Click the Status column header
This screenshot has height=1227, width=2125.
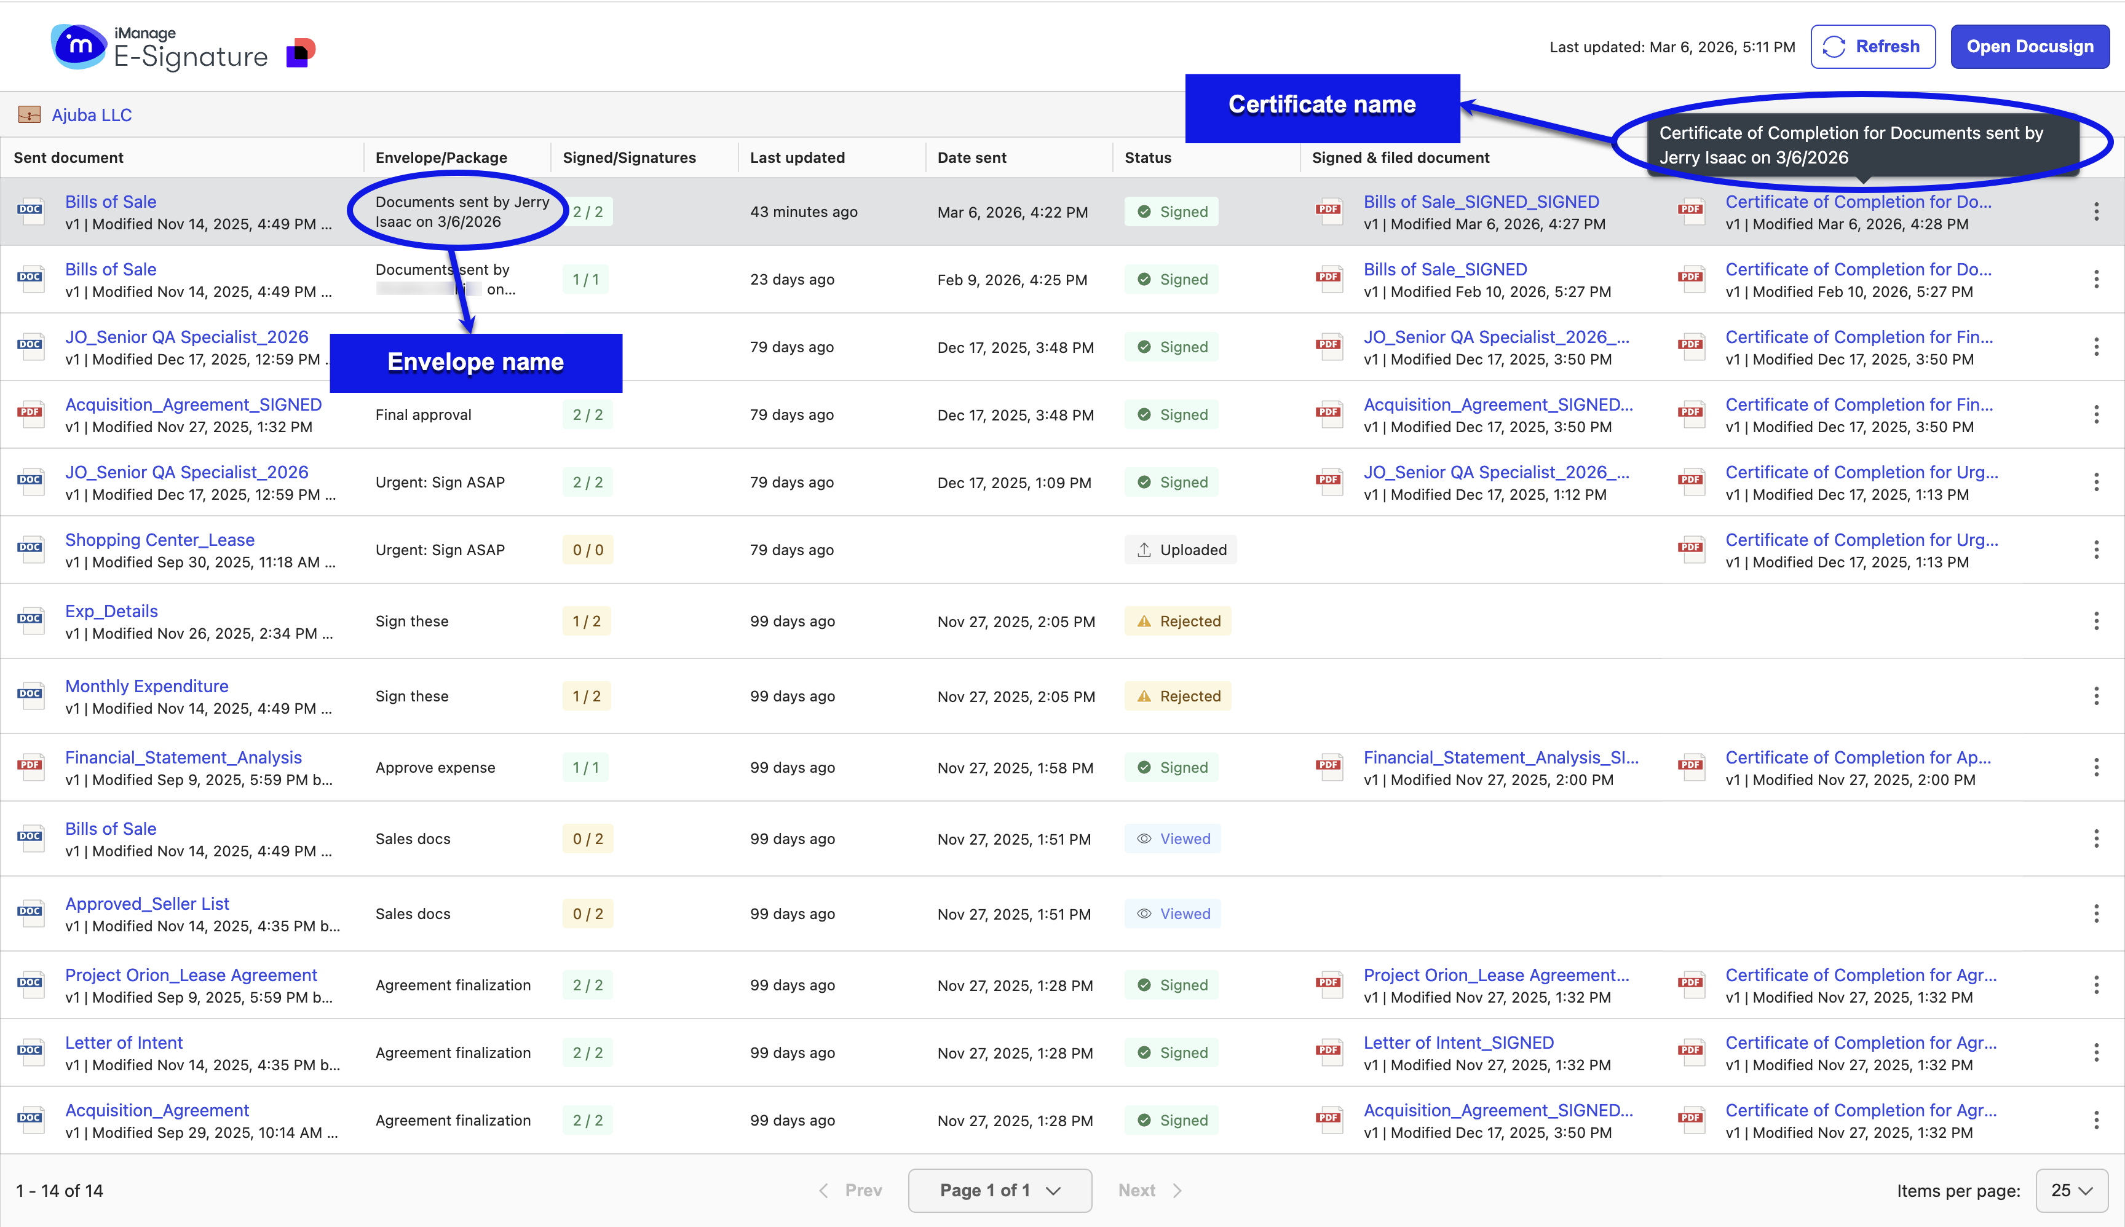point(1147,157)
